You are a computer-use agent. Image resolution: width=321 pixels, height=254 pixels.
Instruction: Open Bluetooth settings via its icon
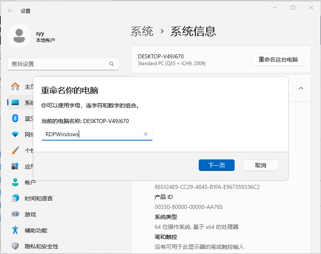(x=15, y=118)
